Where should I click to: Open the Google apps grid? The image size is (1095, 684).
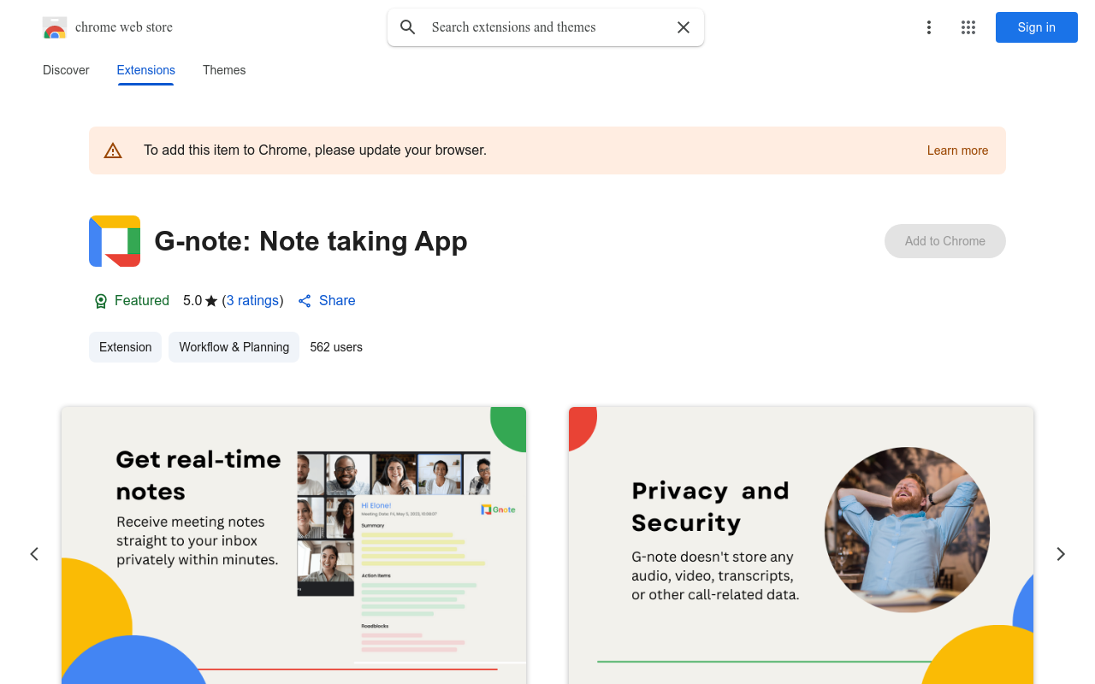pyautogui.click(x=968, y=27)
